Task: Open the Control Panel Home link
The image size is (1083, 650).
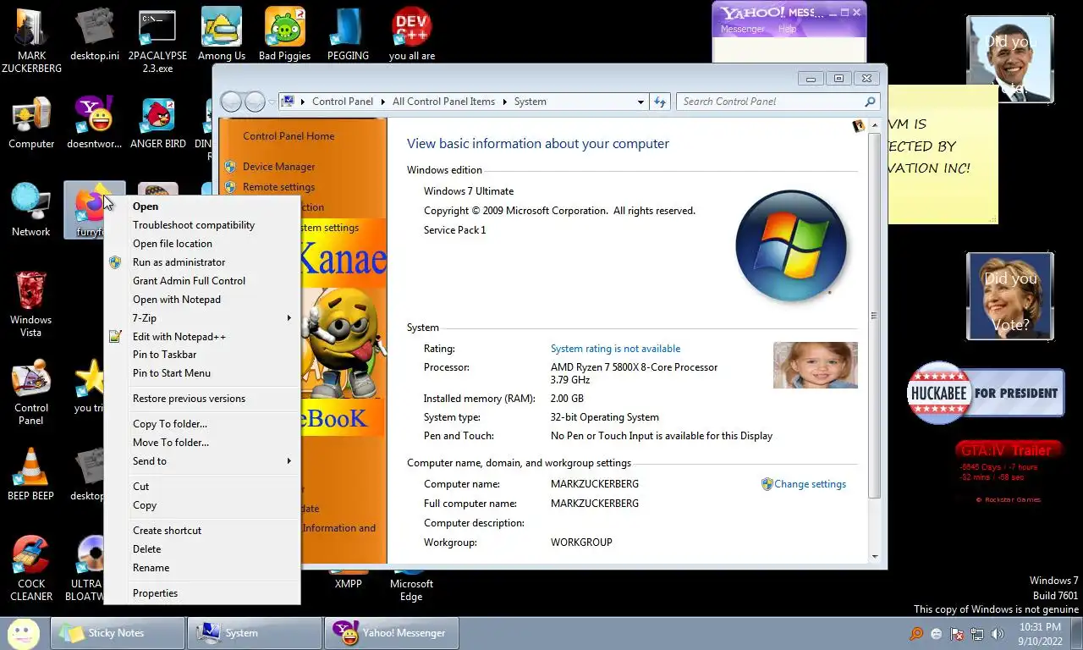Action: pos(289,136)
